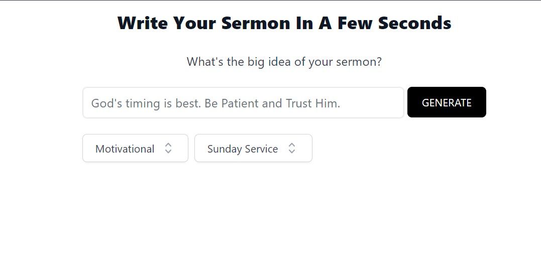Click the up-down chevron icon beside Motivational
This screenshot has height=267, width=541.
coord(168,149)
